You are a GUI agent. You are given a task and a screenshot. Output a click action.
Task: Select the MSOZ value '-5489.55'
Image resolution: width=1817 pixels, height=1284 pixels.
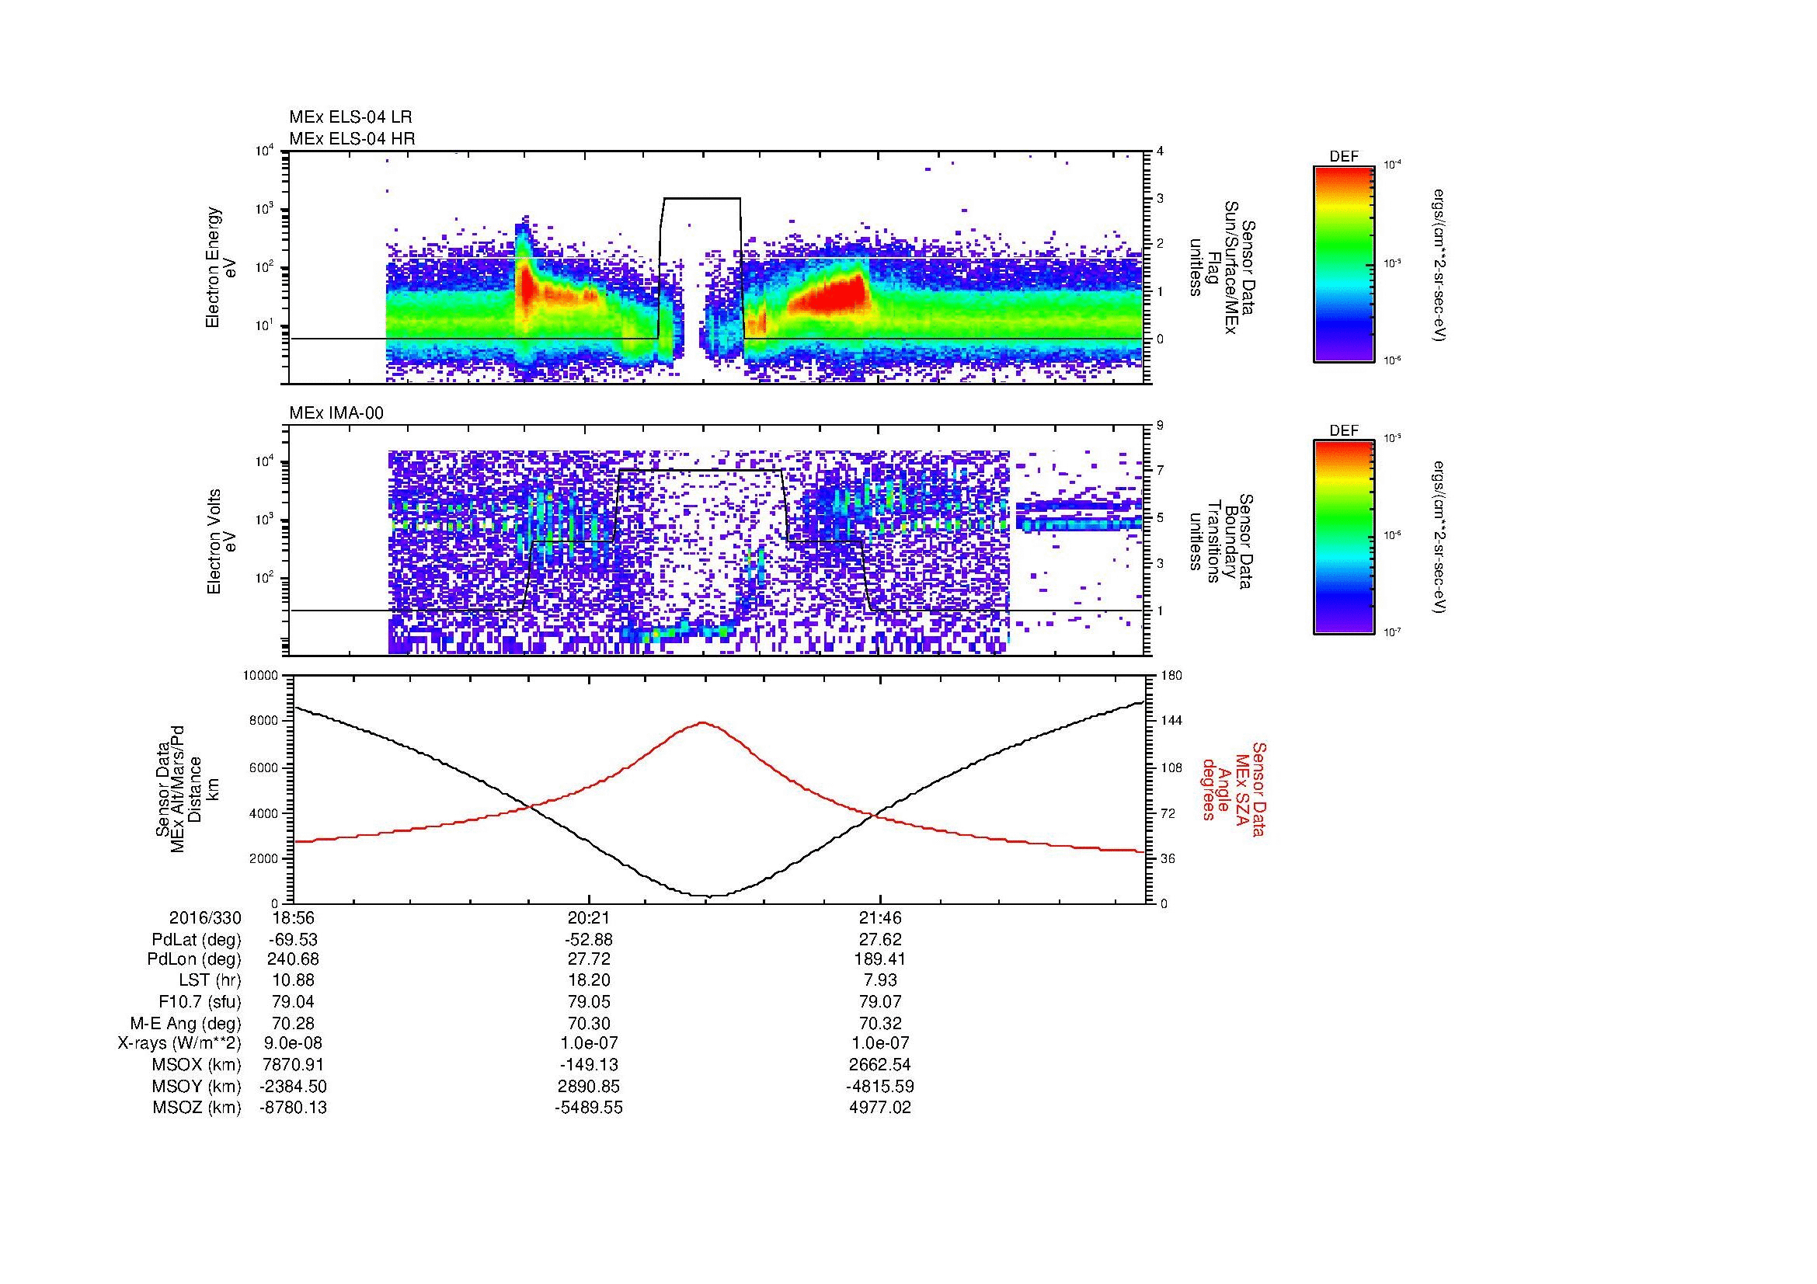coord(588,1108)
